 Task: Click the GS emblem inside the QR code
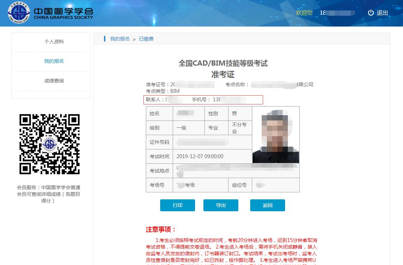[x=50, y=144]
